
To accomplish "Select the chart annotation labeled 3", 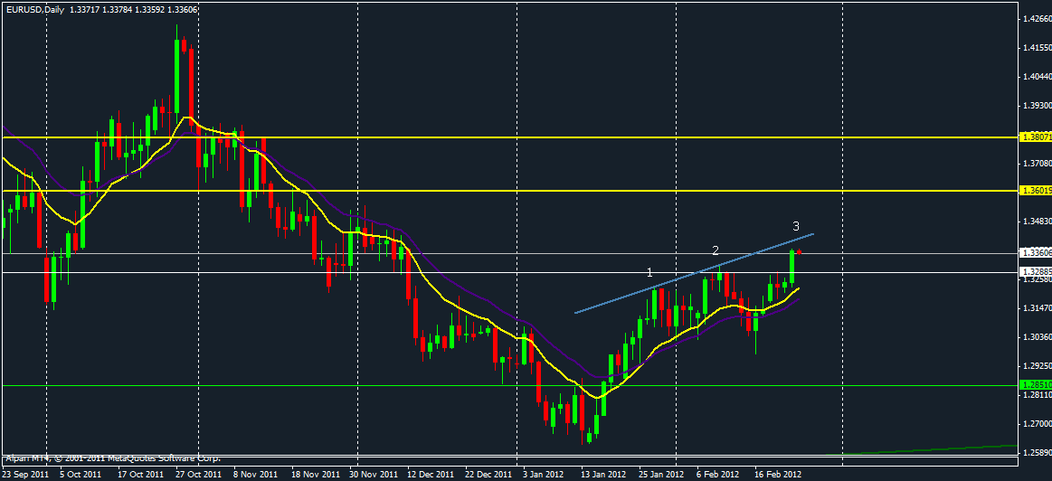I will coord(796,226).
